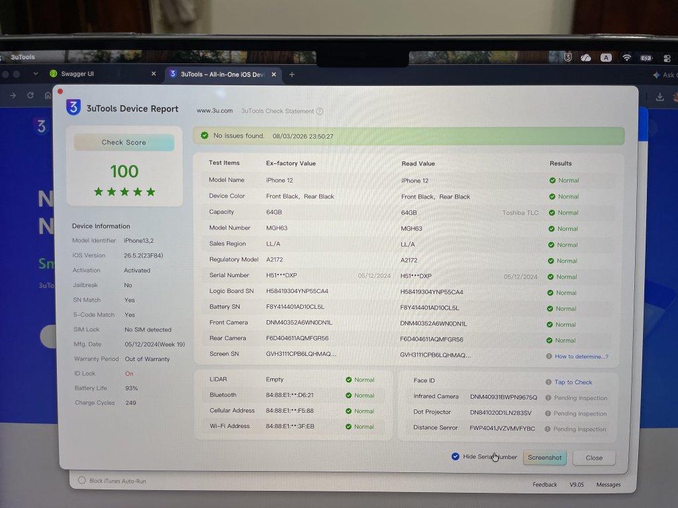This screenshot has width=678, height=508.
Task: Click the Charge Cycles 249 value
Action: pos(130,403)
